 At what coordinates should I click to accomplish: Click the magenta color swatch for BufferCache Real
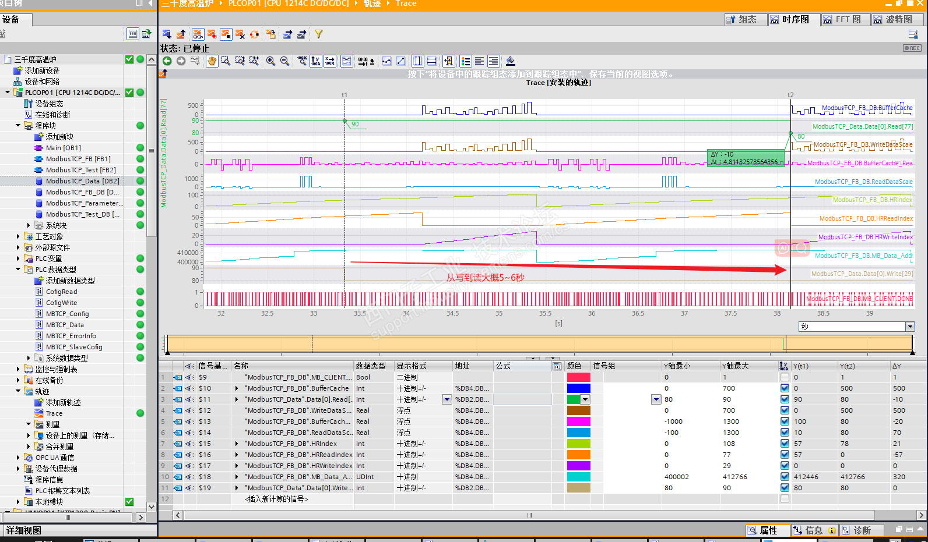click(578, 421)
